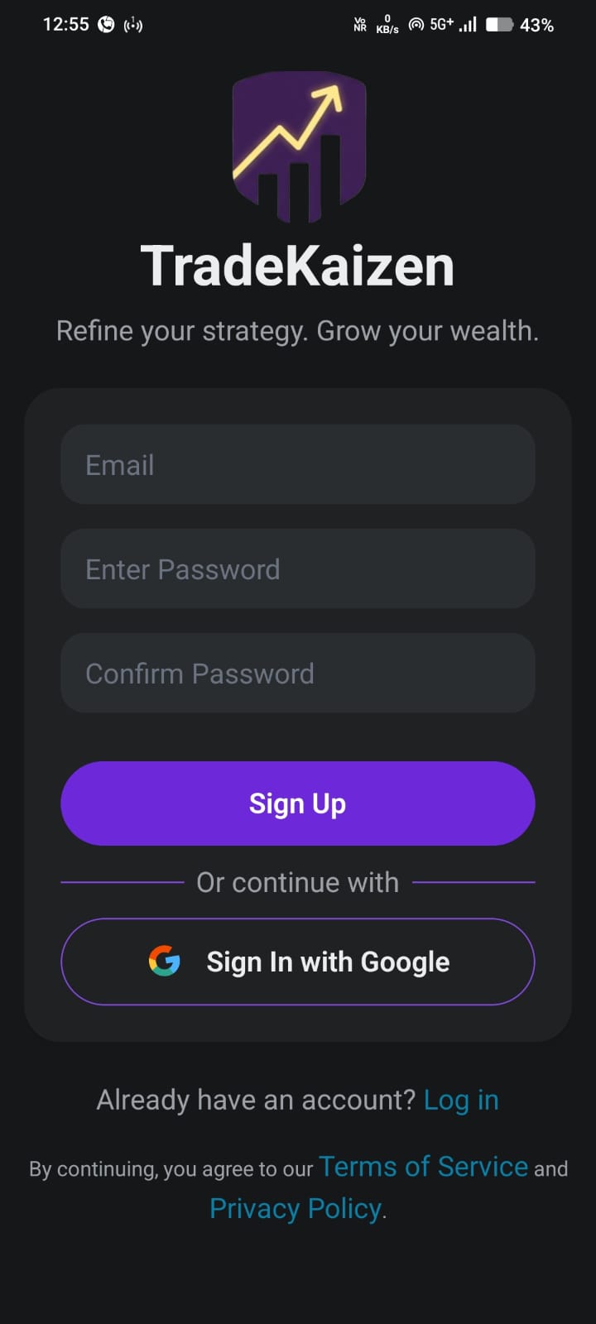The height and width of the screenshot is (1324, 596).
Task: Tap the VoNR status indicator
Action: (x=360, y=25)
